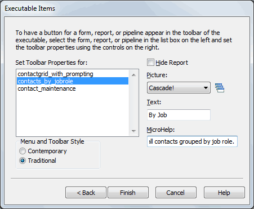Open Help for this dialog

click(224, 193)
